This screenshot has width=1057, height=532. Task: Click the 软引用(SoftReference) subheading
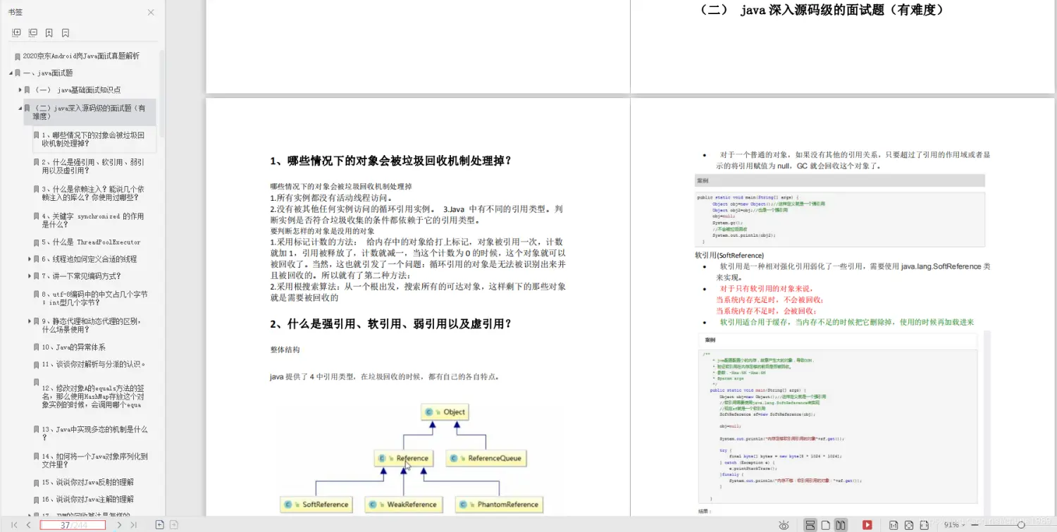(729, 255)
